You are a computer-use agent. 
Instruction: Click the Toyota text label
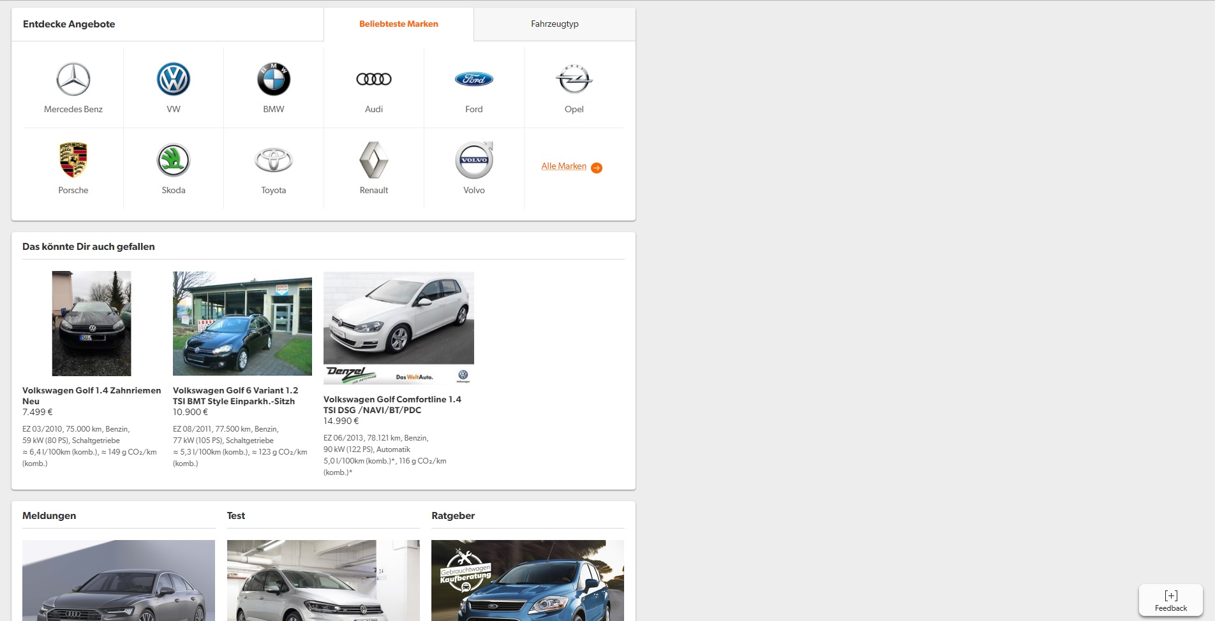(x=274, y=190)
